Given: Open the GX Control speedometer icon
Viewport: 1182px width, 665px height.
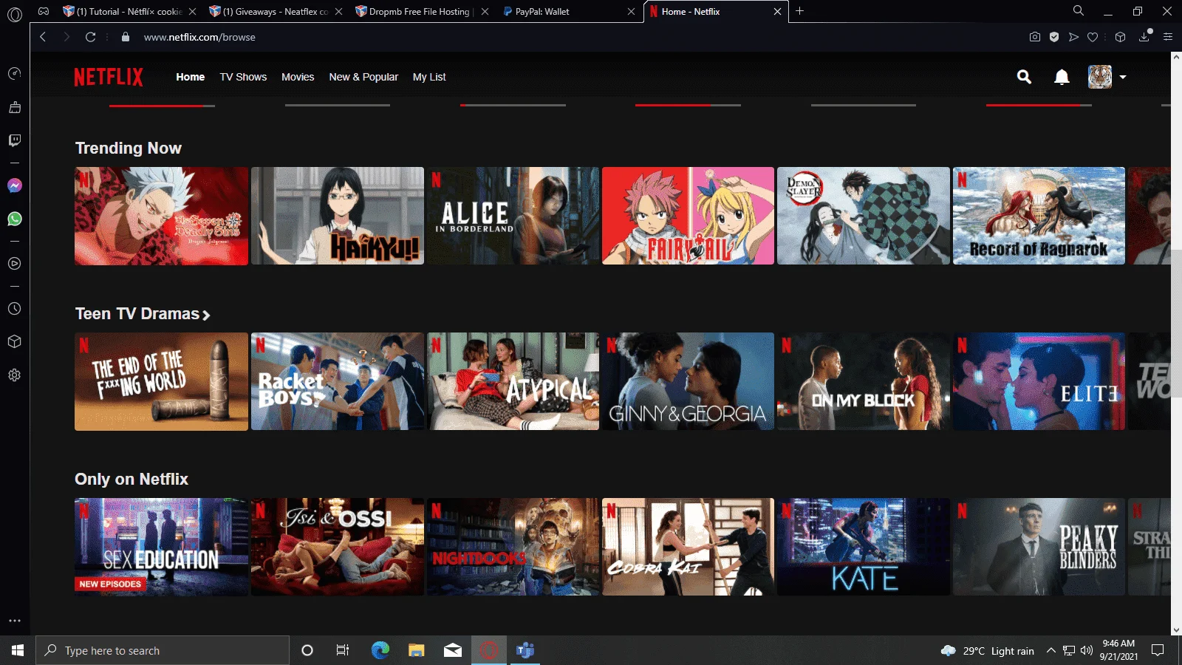Looking at the screenshot, I should [x=15, y=73].
